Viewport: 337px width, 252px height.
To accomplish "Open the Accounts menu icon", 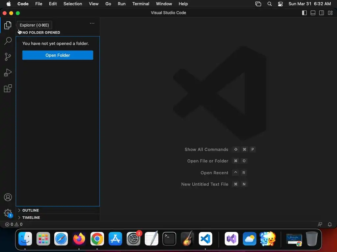I will tap(8, 197).
